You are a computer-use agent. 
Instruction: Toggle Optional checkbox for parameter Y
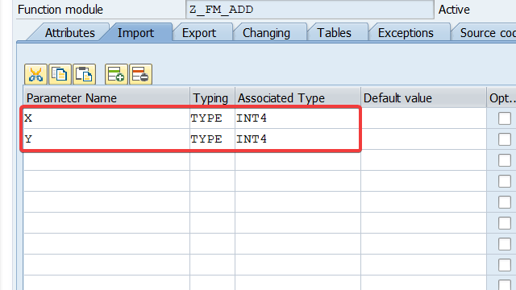coord(505,139)
